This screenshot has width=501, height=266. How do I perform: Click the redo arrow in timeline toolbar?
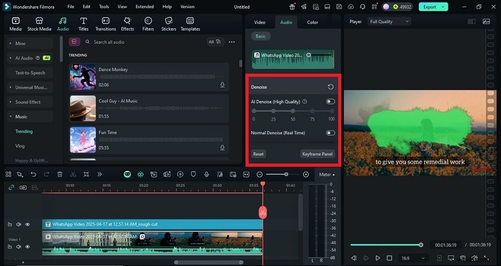[x=46, y=174]
